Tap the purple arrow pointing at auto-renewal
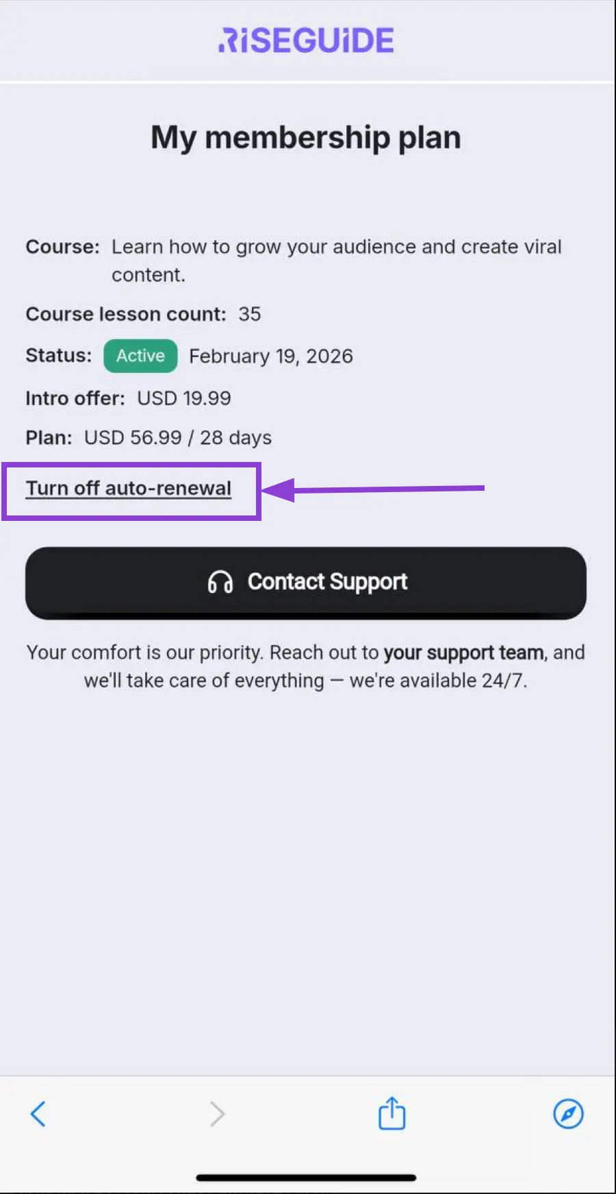This screenshot has width=616, height=1194. 376,488
